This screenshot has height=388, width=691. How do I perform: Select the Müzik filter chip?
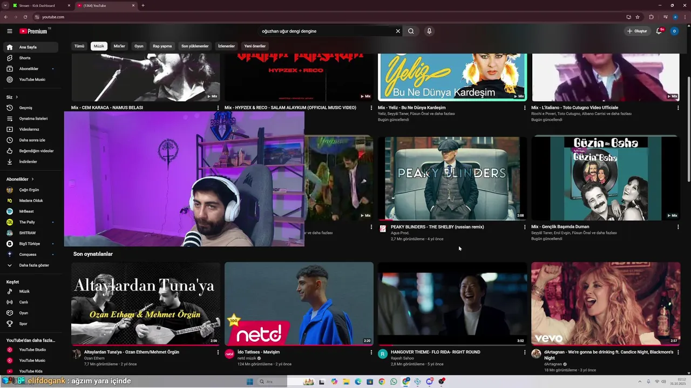99,46
